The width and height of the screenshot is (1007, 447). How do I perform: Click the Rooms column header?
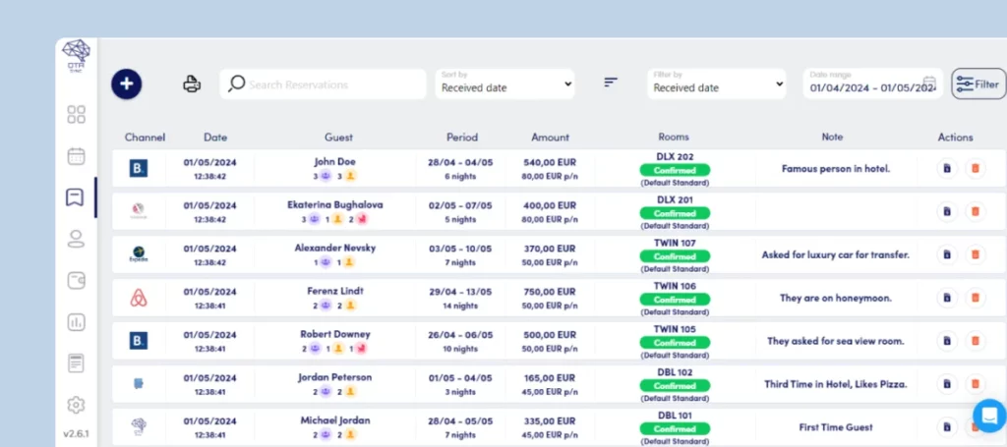pos(674,137)
